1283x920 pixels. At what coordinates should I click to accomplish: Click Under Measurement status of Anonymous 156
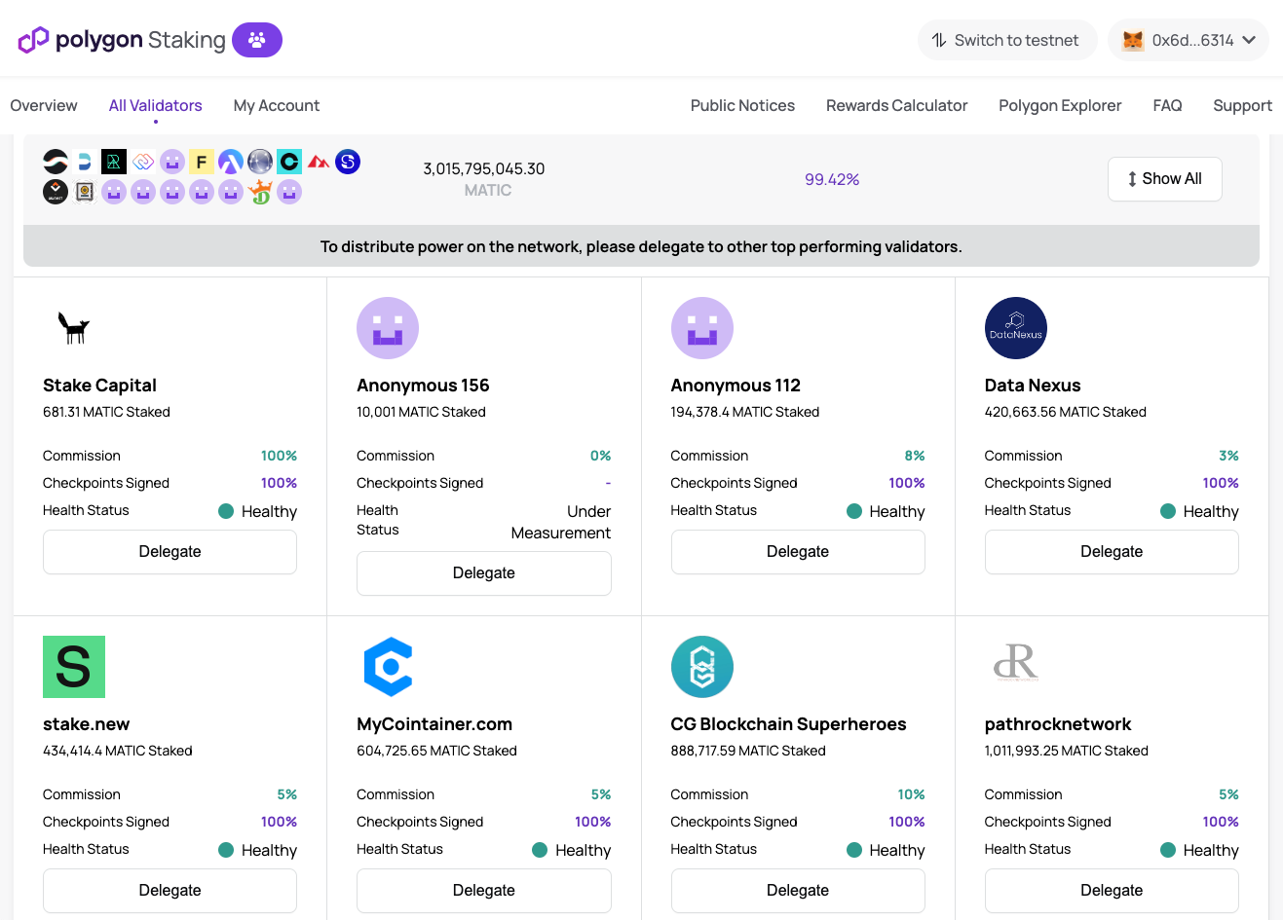(x=561, y=522)
